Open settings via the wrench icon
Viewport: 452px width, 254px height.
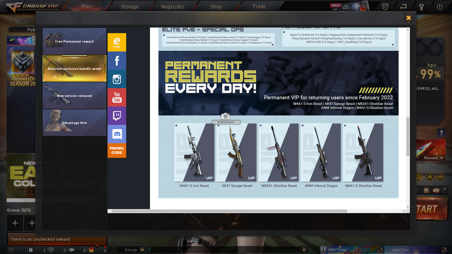click(422, 6)
